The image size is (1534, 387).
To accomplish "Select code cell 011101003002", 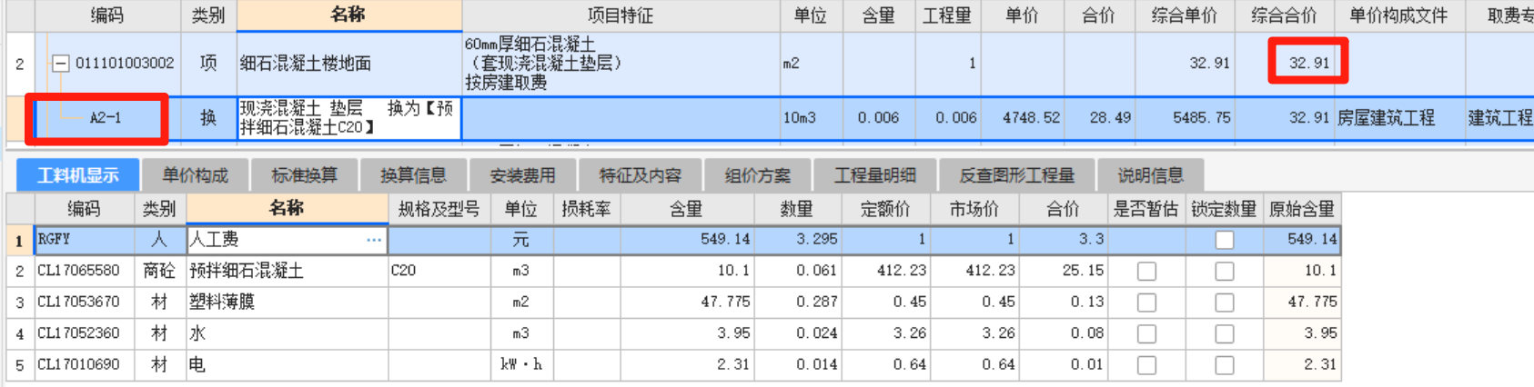I will pos(125,64).
